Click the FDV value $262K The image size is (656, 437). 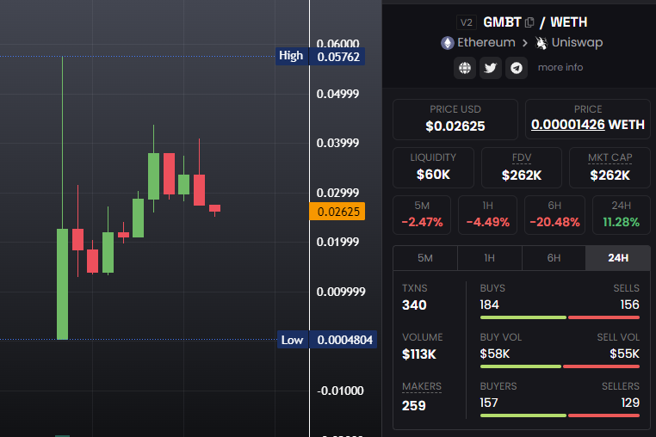click(x=522, y=175)
